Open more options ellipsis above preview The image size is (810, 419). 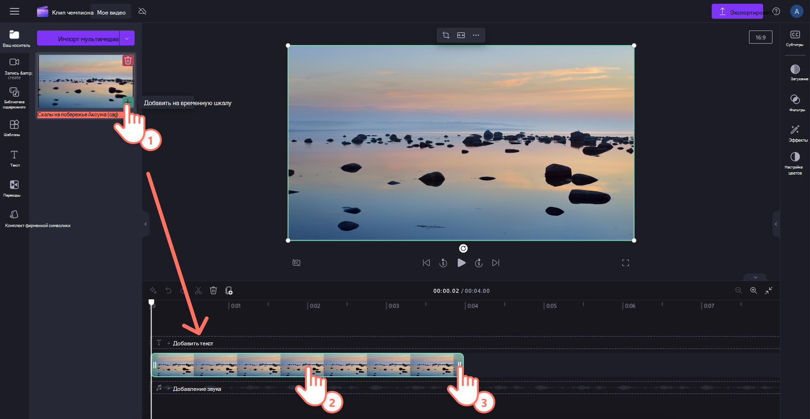(476, 35)
